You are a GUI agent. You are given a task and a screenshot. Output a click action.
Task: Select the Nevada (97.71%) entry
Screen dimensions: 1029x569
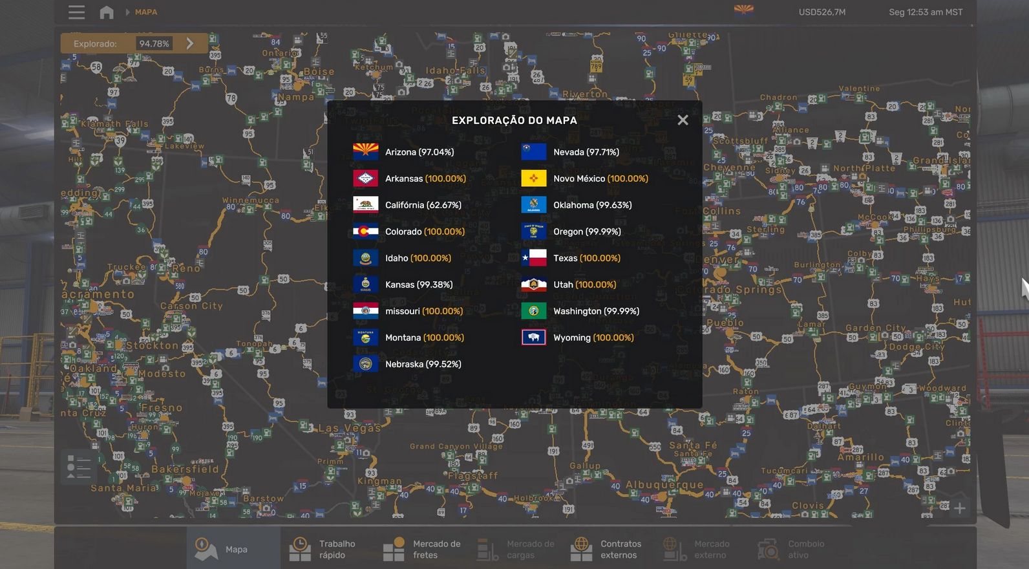tap(586, 152)
